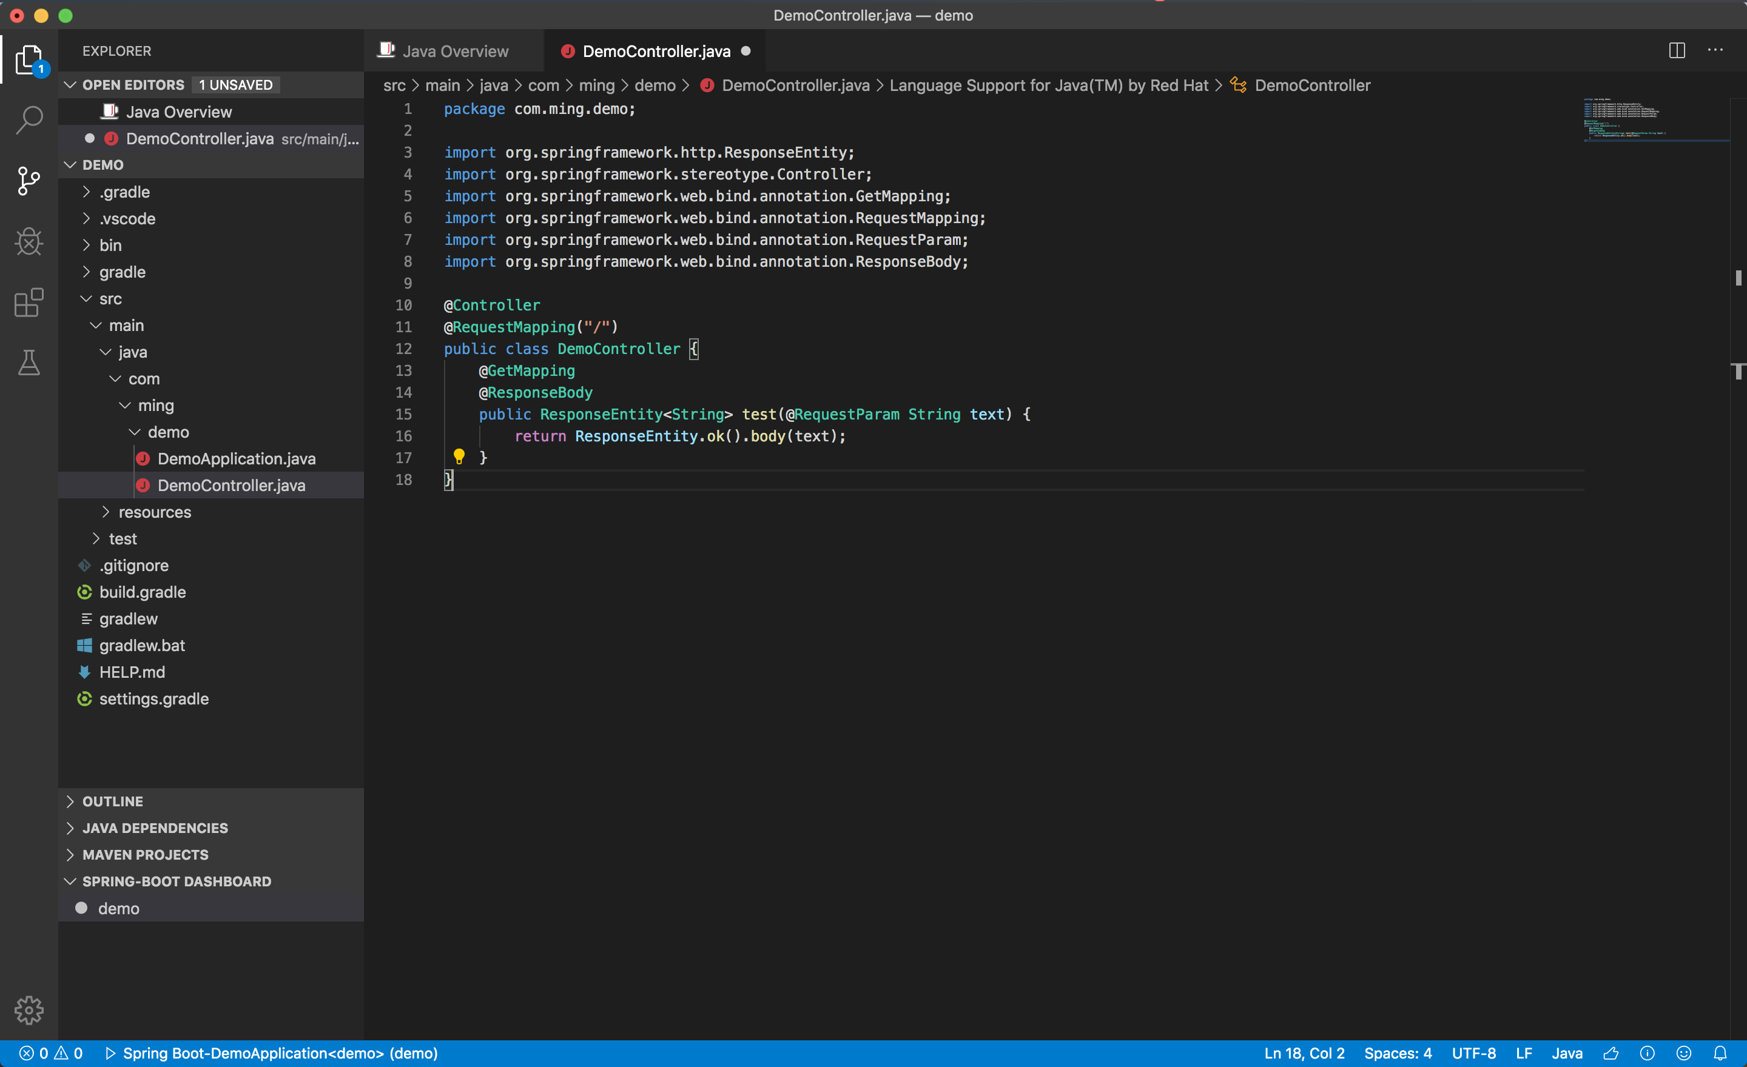Click unsaved dot on DemoController.java tab
This screenshot has height=1067, width=1747.
(746, 51)
